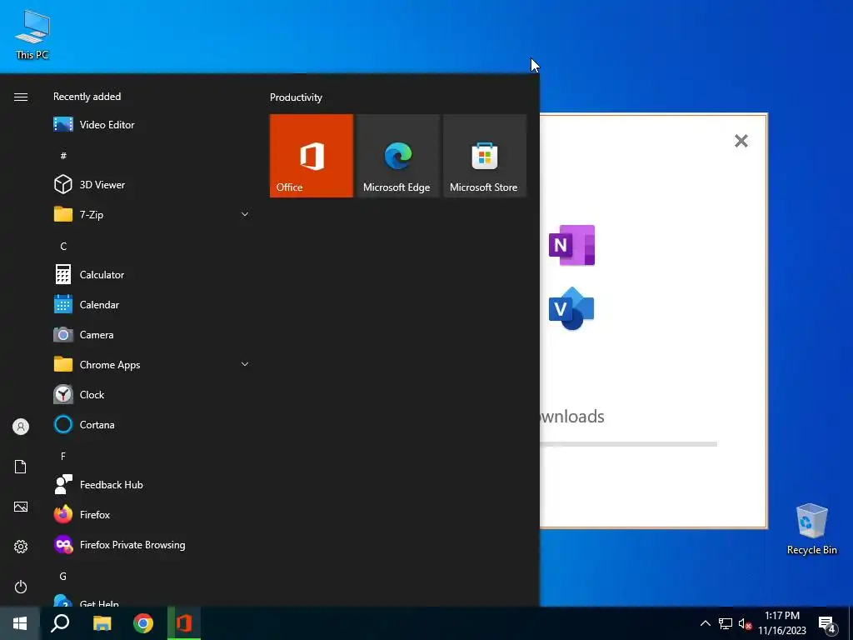Show hidden system tray icons
Image resolution: width=853 pixels, height=640 pixels.
pos(705,623)
